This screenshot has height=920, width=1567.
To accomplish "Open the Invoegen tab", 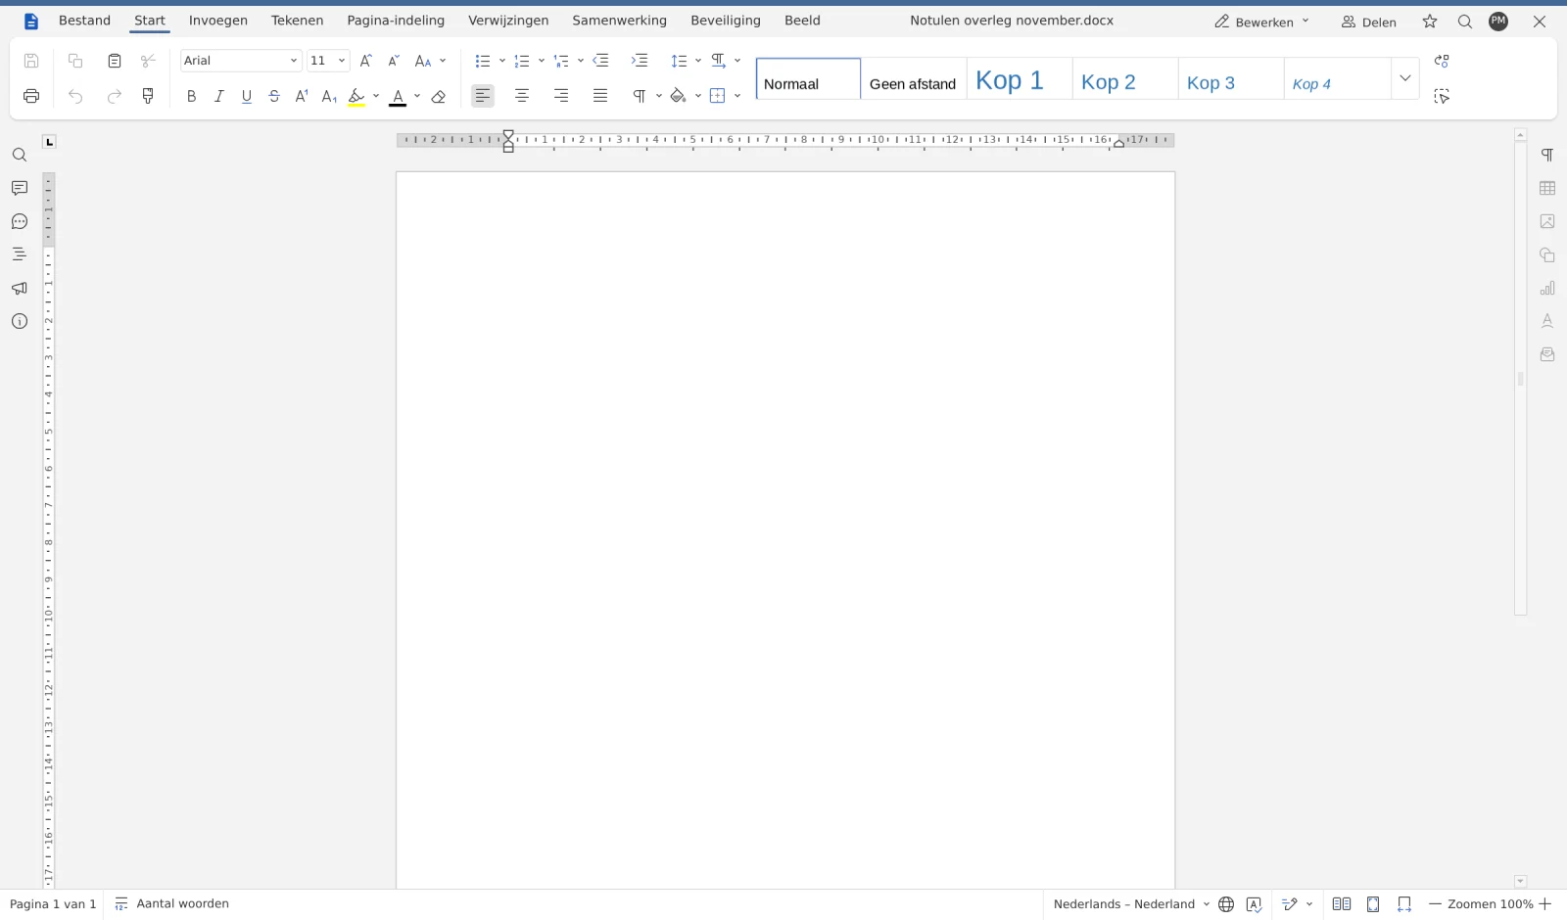I will (218, 21).
